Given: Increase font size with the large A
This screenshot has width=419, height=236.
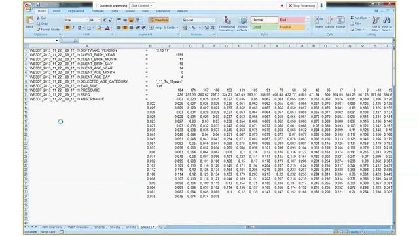Looking at the screenshot, I should pos(105,20).
